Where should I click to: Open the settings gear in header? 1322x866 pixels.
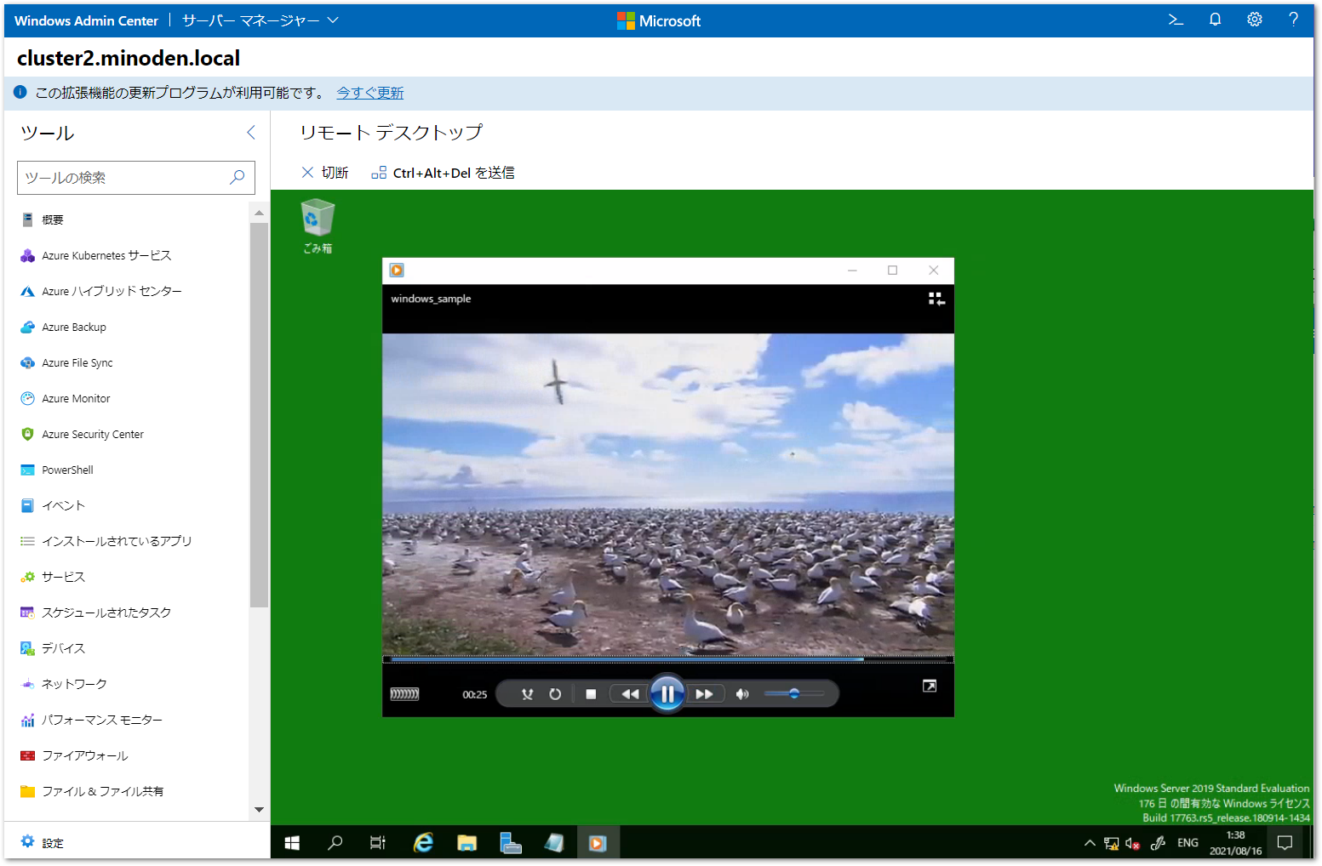[1254, 20]
